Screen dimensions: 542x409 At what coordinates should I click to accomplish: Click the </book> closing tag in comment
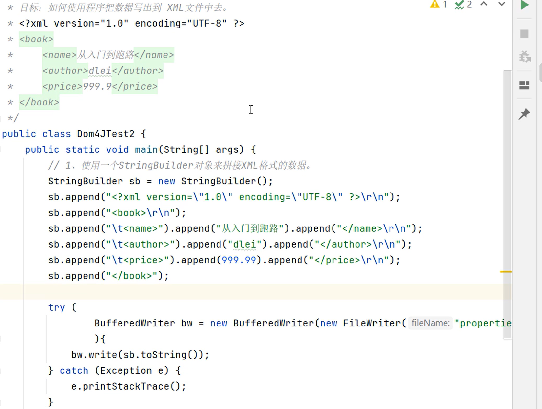pos(39,103)
